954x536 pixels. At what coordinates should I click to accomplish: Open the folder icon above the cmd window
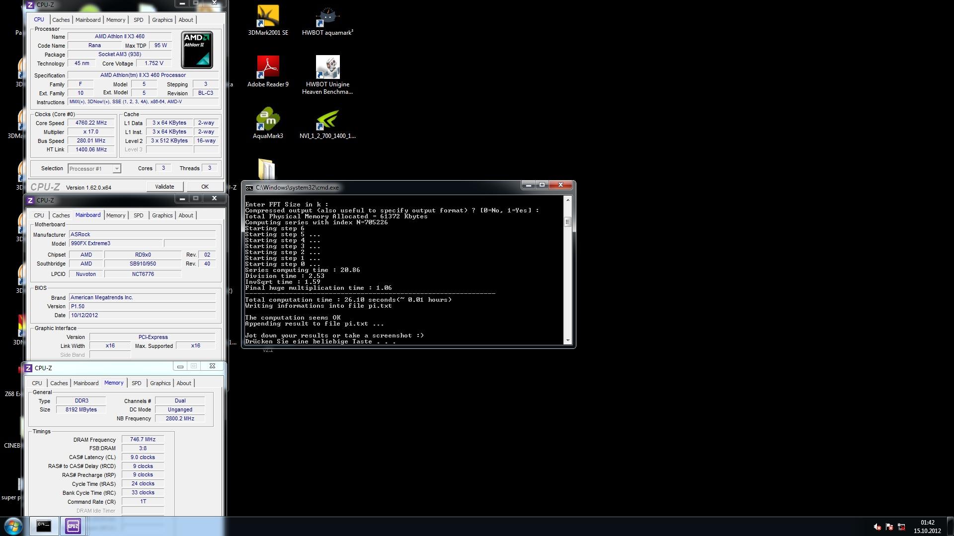[x=267, y=169]
